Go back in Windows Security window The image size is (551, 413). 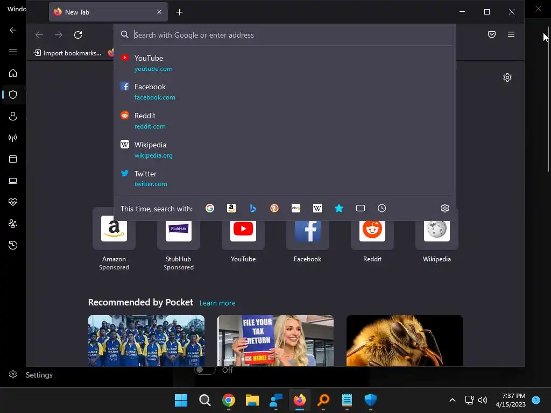(x=13, y=30)
